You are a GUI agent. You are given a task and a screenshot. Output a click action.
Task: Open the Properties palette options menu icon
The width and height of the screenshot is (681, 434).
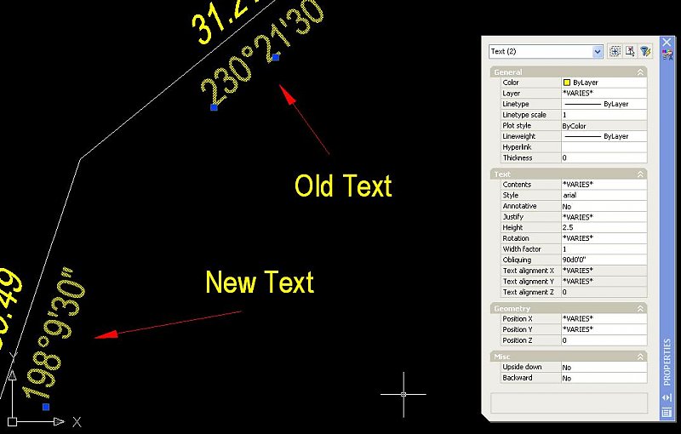point(667,412)
